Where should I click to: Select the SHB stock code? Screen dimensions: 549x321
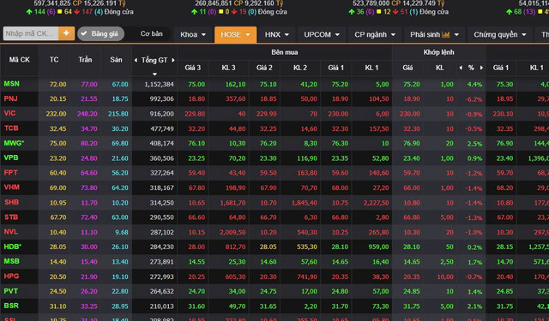click(11, 202)
